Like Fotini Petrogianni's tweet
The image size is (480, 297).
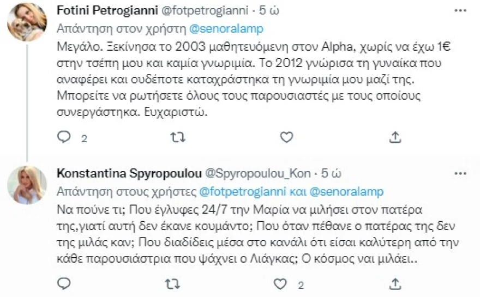tap(286, 137)
